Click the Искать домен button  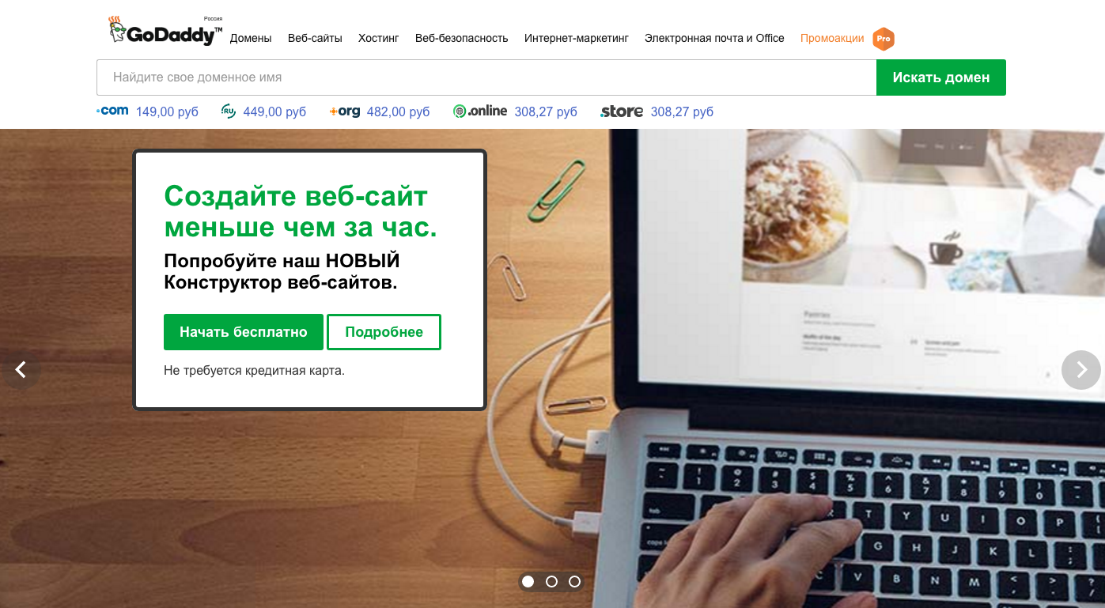pos(941,77)
